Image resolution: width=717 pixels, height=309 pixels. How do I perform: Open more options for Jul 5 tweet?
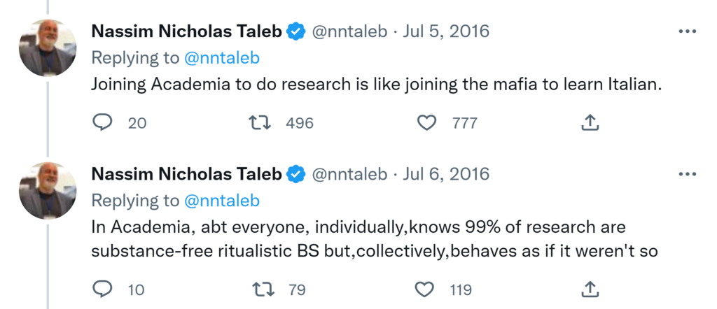click(x=688, y=32)
